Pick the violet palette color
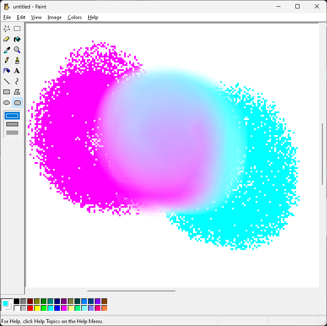Screen dimensions: 327x326 coord(97,301)
